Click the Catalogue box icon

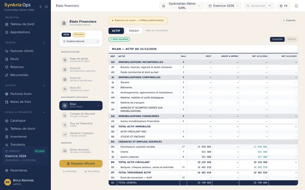click(x=6, y=121)
